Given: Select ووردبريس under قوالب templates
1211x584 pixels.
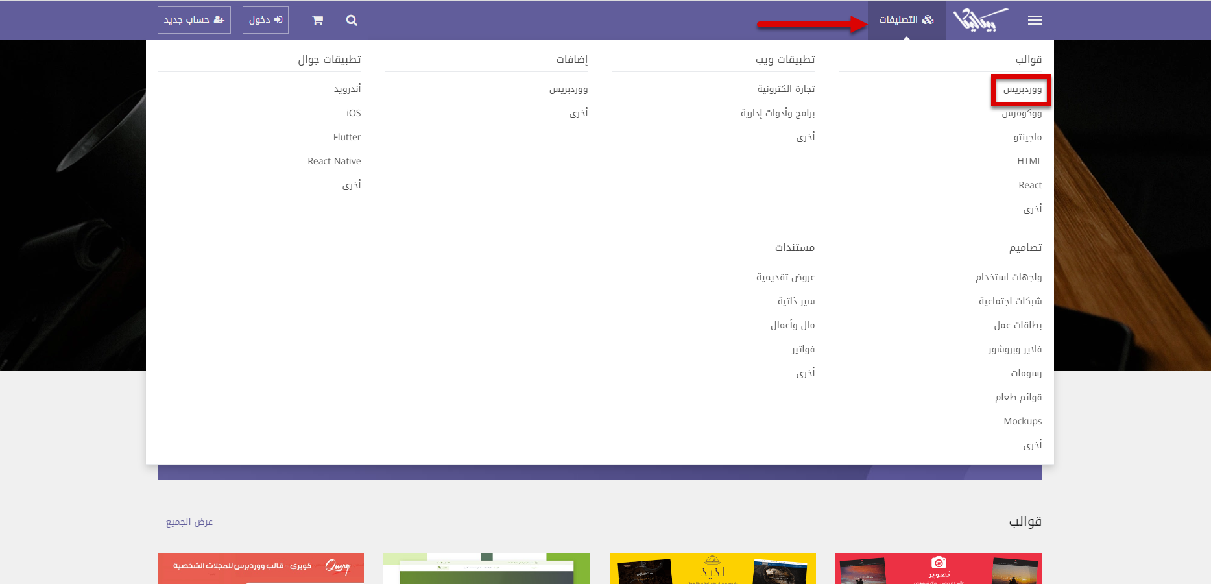Looking at the screenshot, I should (1022, 90).
